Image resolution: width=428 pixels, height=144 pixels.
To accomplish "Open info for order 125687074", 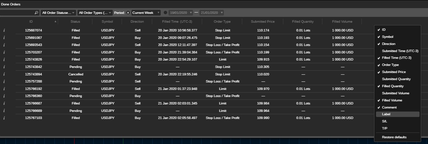I will coord(4,30).
